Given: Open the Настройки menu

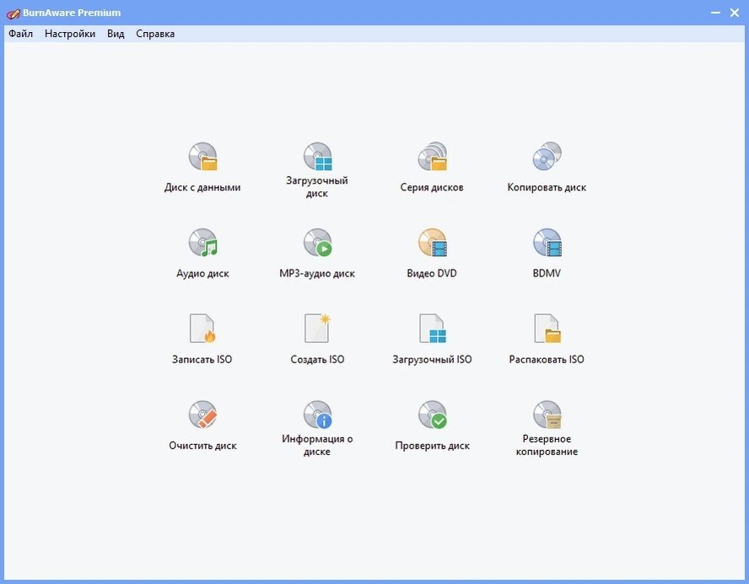Looking at the screenshot, I should [70, 34].
